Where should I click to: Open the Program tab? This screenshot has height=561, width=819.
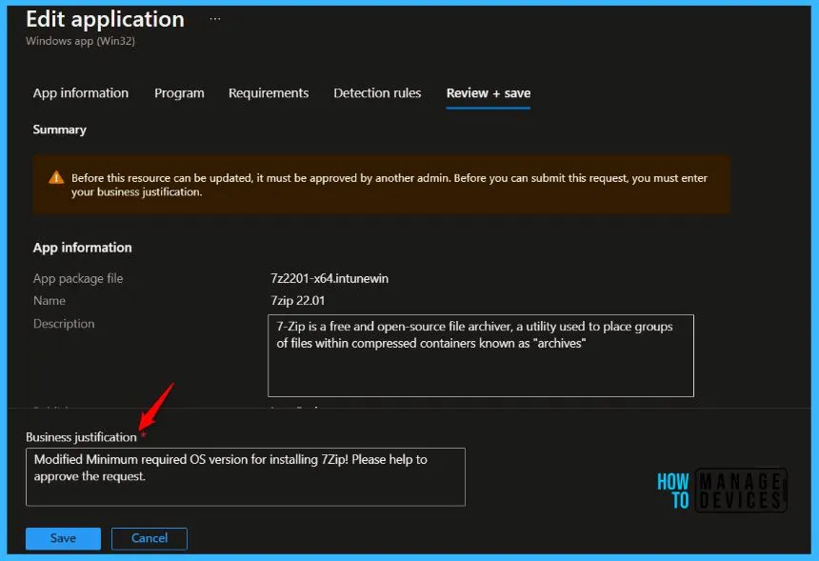(179, 93)
